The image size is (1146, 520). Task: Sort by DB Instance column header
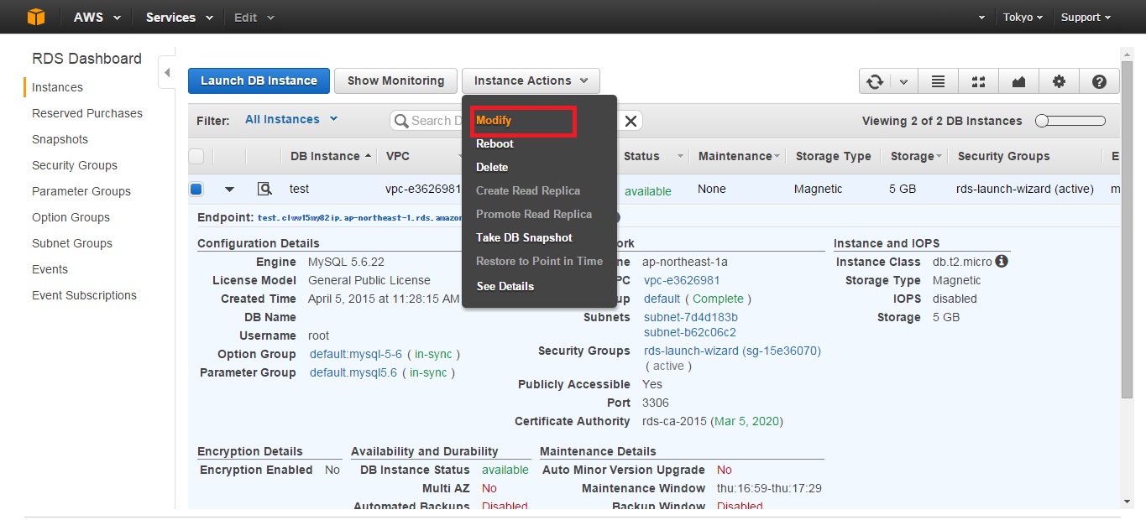(330, 156)
